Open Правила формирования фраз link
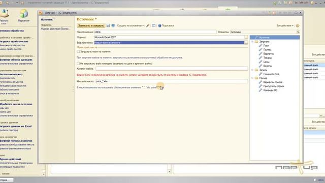 (x=16, y=148)
